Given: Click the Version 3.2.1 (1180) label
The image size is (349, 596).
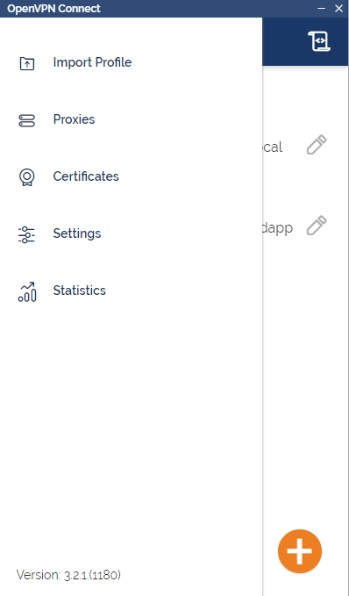Looking at the screenshot, I should click(68, 575).
